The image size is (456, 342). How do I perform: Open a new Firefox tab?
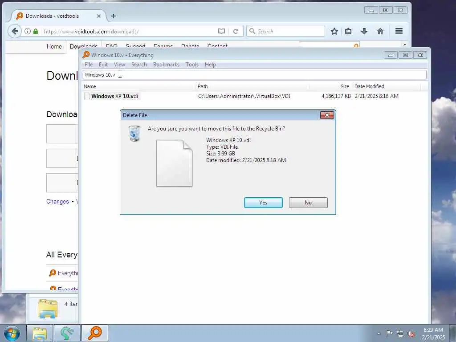pos(114,16)
